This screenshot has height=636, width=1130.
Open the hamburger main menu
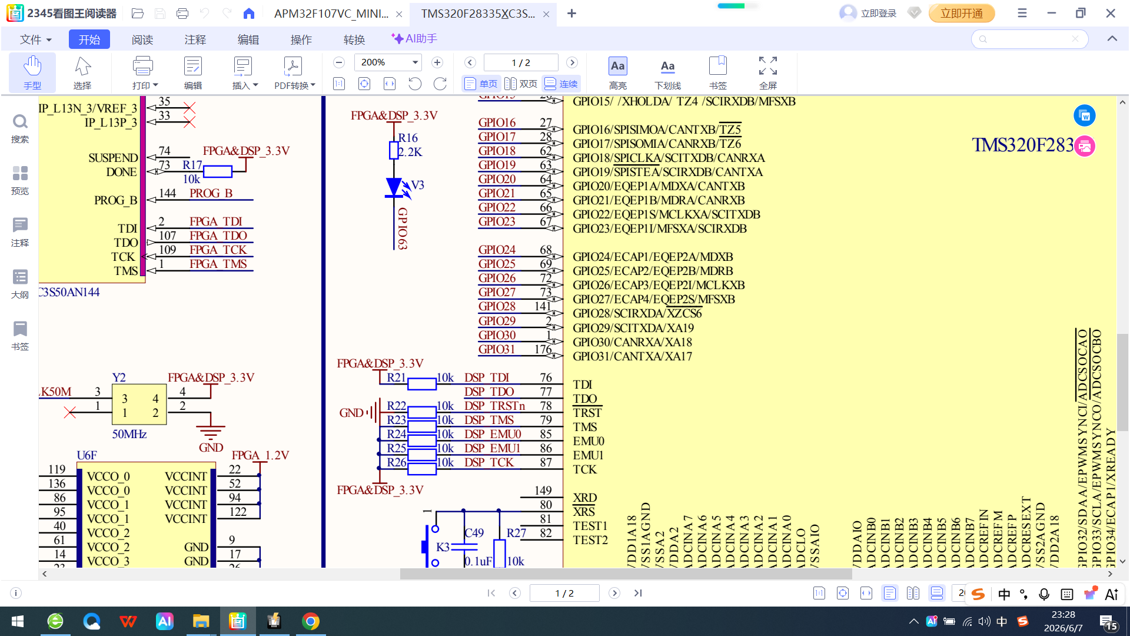(x=1022, y=13)
